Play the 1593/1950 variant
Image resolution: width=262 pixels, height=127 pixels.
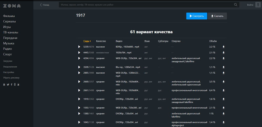point(79,108)
